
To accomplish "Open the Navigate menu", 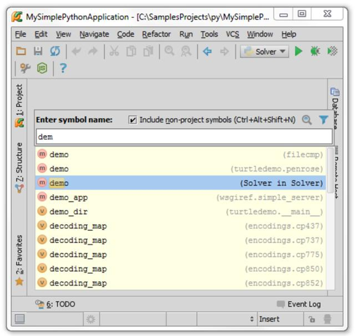I will [94, 34].
